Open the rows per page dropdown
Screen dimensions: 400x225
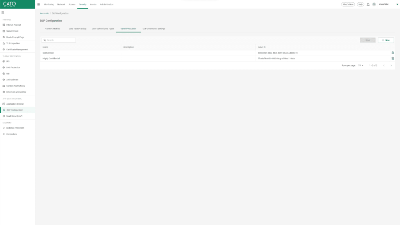point(361,65)
